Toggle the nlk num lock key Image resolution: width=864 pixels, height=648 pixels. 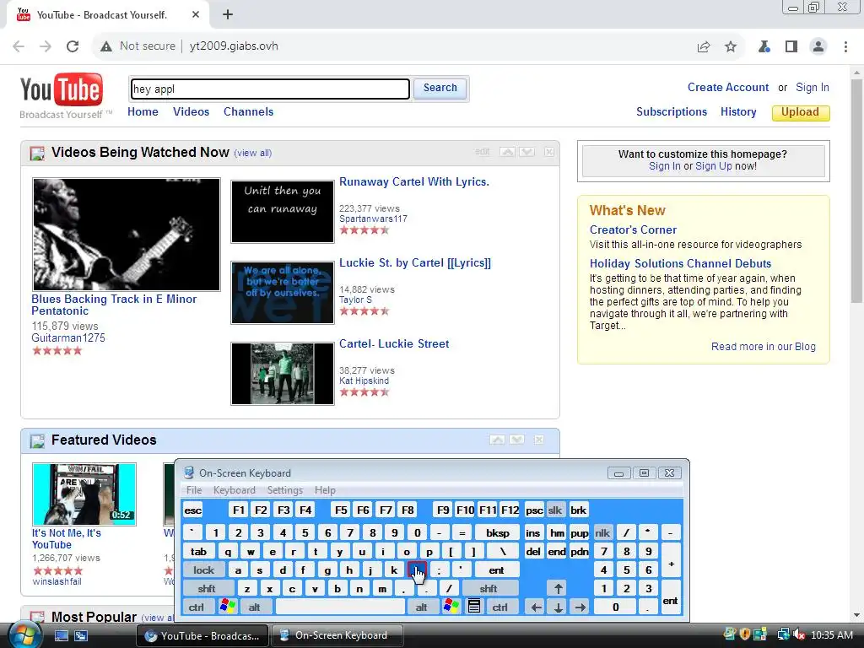(602, 532)
